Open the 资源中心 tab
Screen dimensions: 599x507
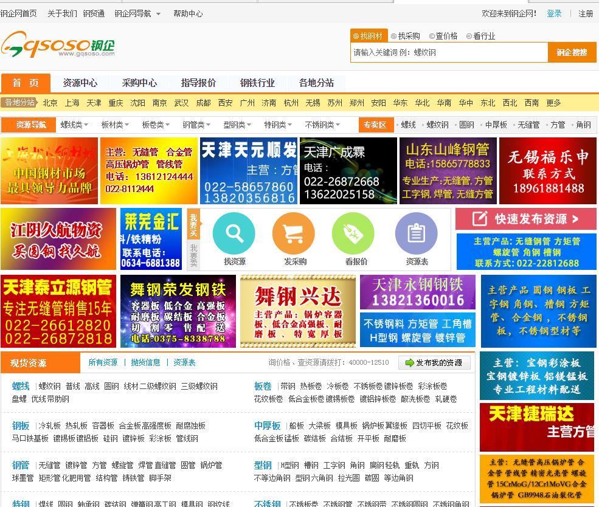[x=80, y=83]
